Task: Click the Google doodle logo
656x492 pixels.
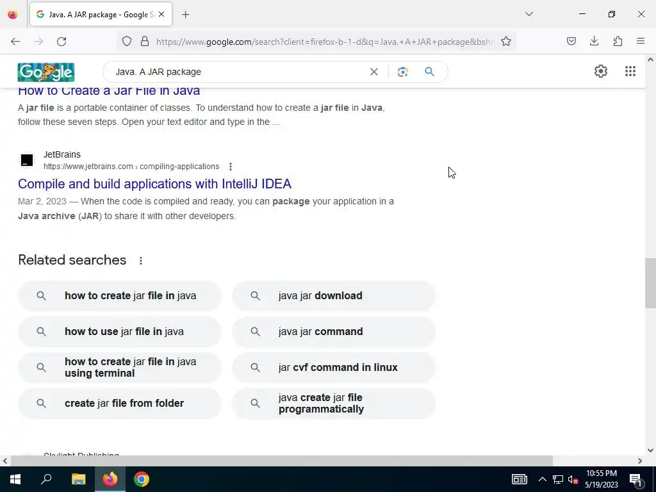Action: 46,72
